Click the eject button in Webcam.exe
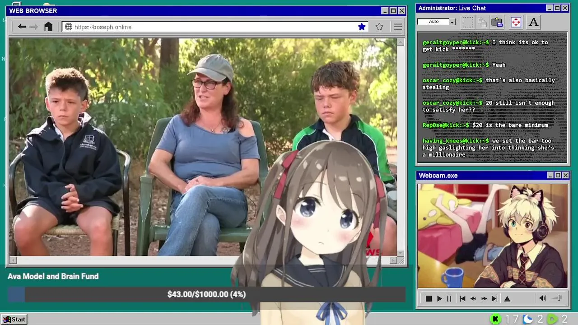The image size is (578, 325). click(507, 298)
